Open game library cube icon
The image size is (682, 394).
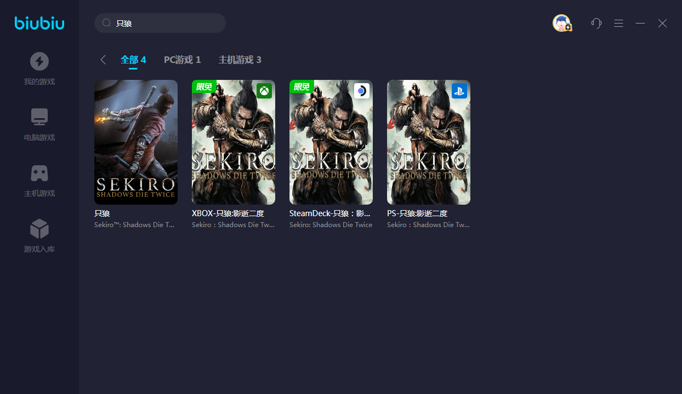click(x=39, y=229)
